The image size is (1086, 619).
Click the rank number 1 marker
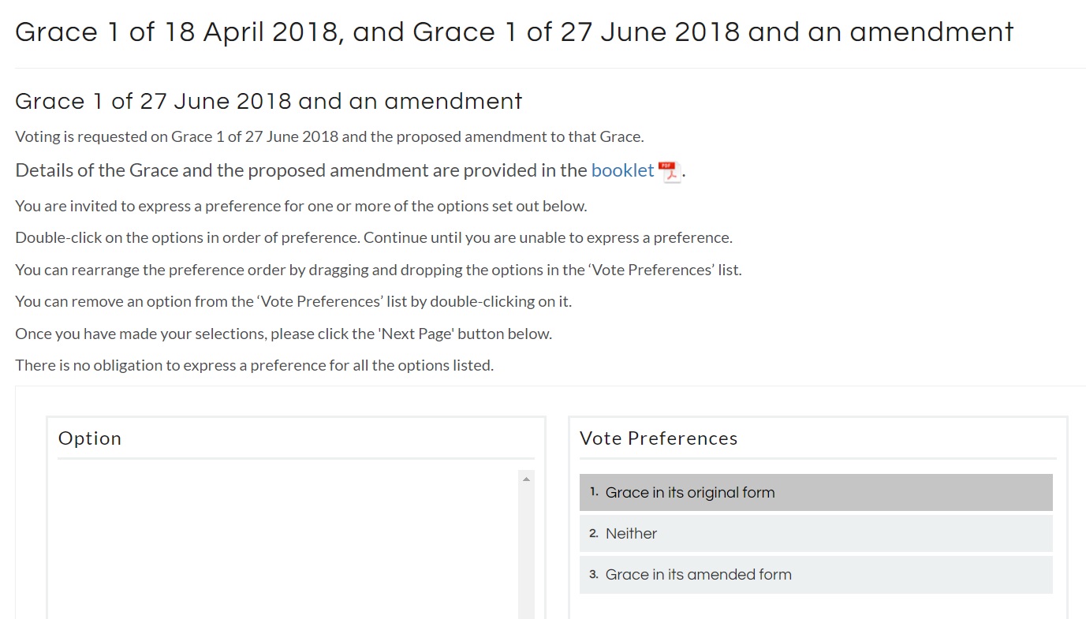click(594, 492)
